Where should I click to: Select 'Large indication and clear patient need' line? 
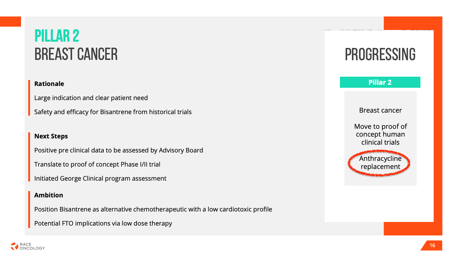coord(91,98)
